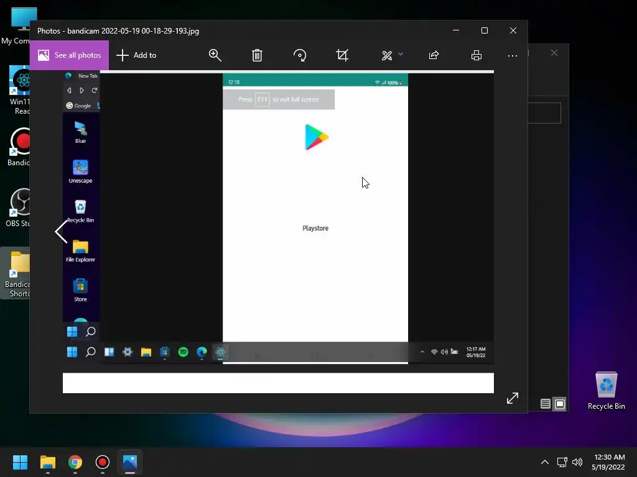Rotate the photo
This screenshot has height=477, width=637.
[300, 55]
